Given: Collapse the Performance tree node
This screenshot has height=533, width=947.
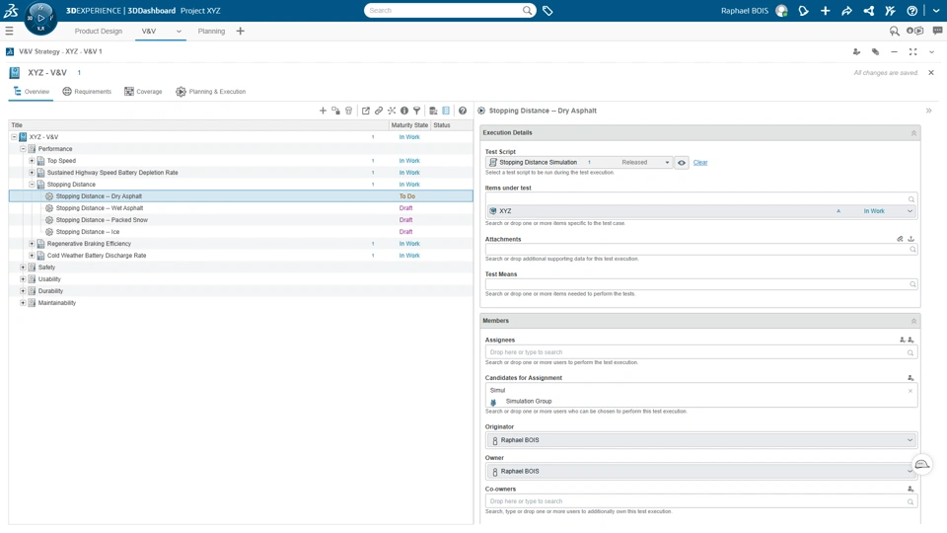Looking at the screenshot, I should pyautogui.click(x=23, y=149).
